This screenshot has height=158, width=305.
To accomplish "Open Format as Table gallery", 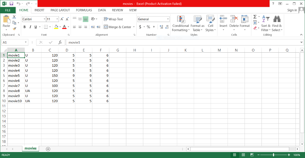I will (x=197, y=24).
